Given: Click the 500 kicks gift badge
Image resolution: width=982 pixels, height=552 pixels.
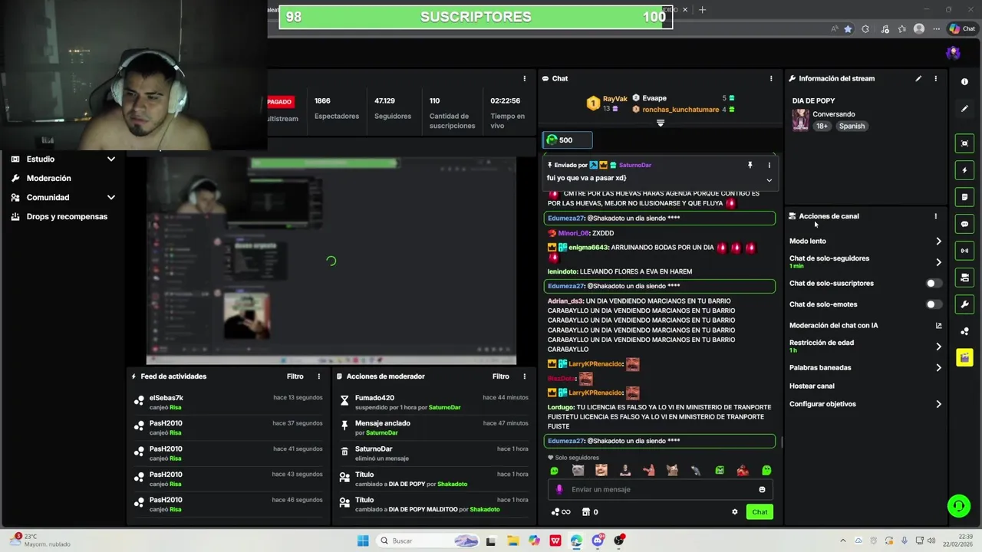Looking at the screenshot, I should click(567, 140).
